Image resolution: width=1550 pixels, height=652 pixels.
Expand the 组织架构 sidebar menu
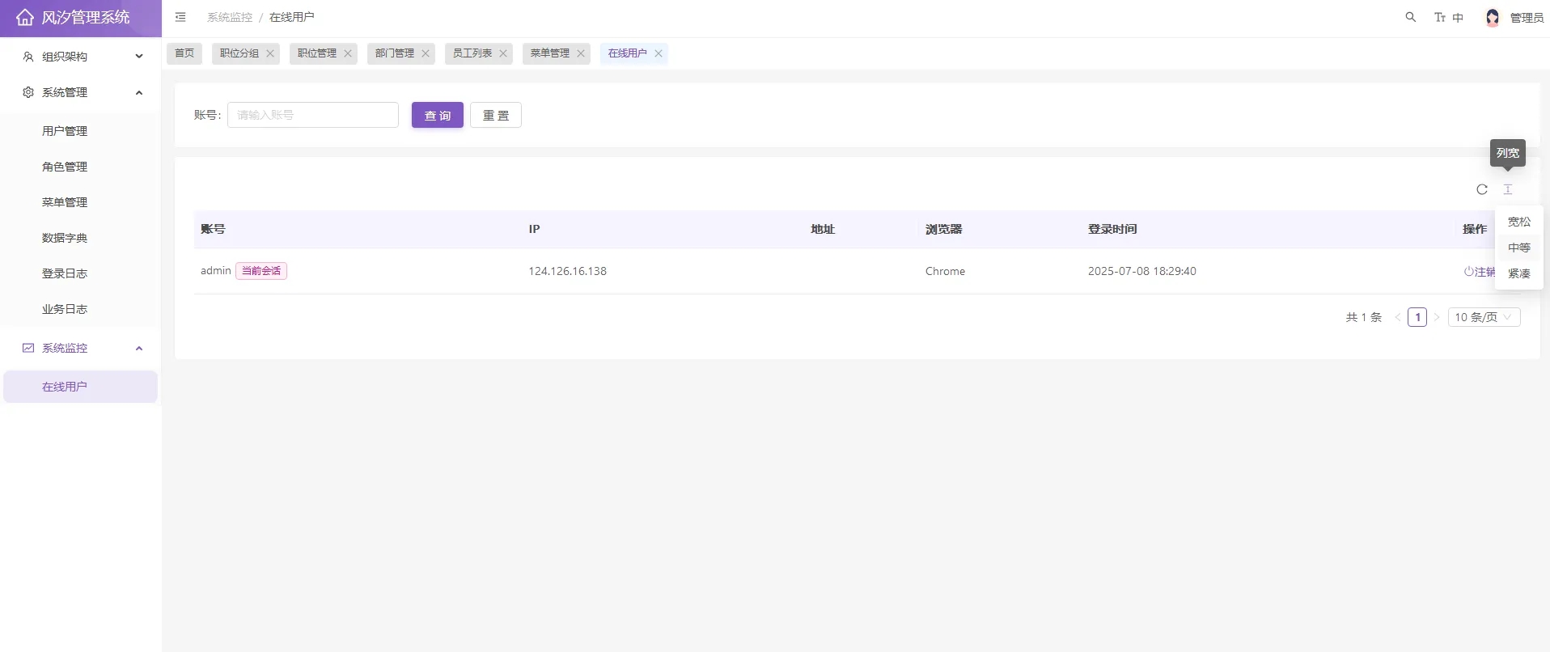pyautogui.click(x=80, y=57)
